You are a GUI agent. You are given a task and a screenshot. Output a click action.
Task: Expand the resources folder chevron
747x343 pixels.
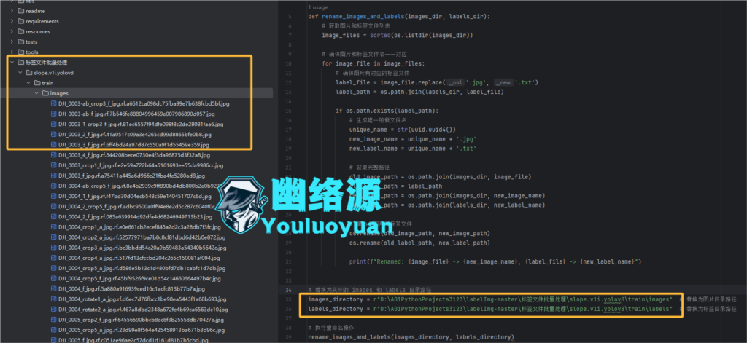(x=12, y=31)
